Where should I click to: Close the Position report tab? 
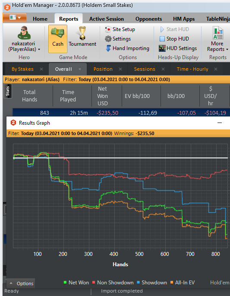(x=120, y=69)
